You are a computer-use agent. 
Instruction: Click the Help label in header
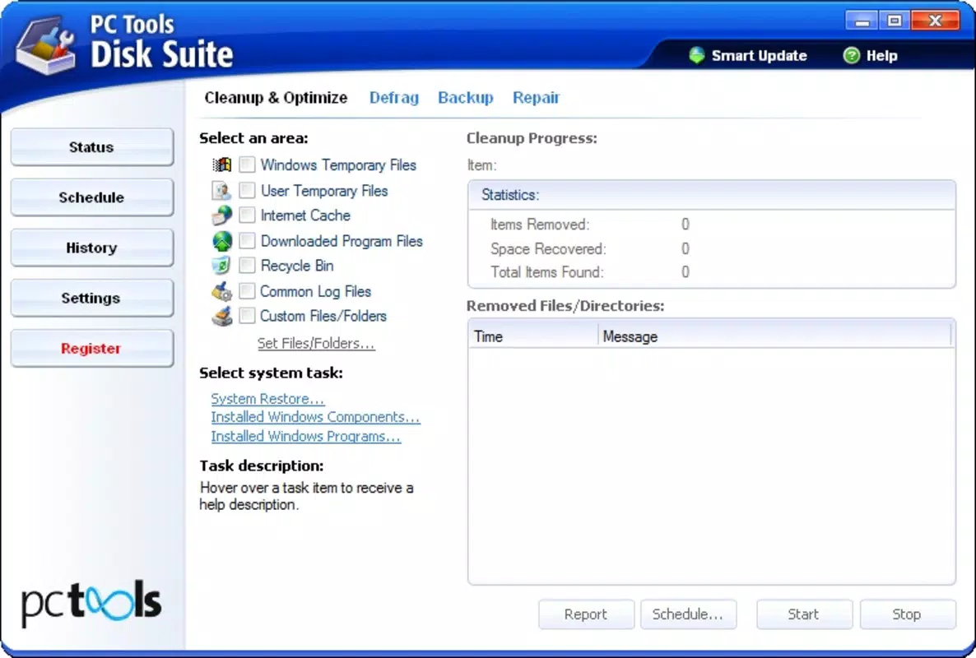(x=882, y=55)
